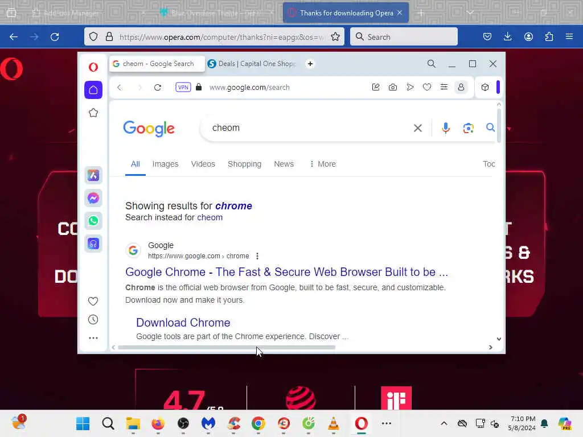Open the Opera menu logo in sidebar
Image resolution: width=583 pixels, height=437 pixels.
click(93, 67)
